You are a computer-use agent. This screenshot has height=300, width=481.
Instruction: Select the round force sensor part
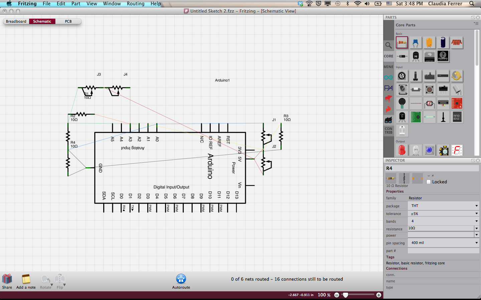tap(402, 103)
